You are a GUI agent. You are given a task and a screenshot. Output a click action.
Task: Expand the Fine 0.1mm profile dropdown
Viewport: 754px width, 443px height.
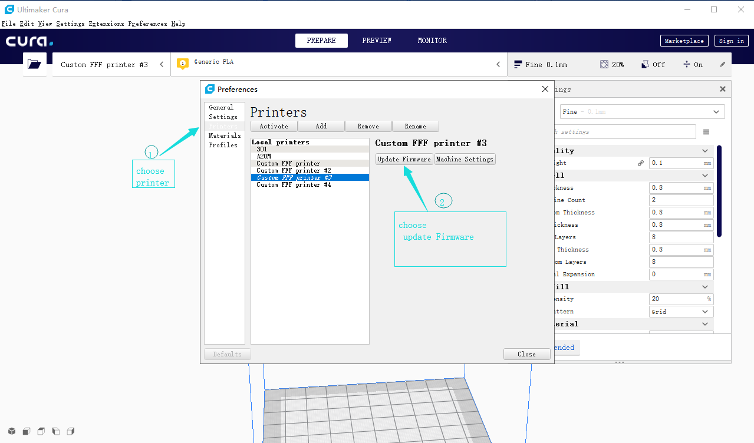[641, 111]
